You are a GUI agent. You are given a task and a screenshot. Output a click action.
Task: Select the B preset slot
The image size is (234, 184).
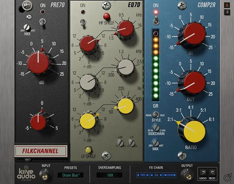(x=227, y=12)
